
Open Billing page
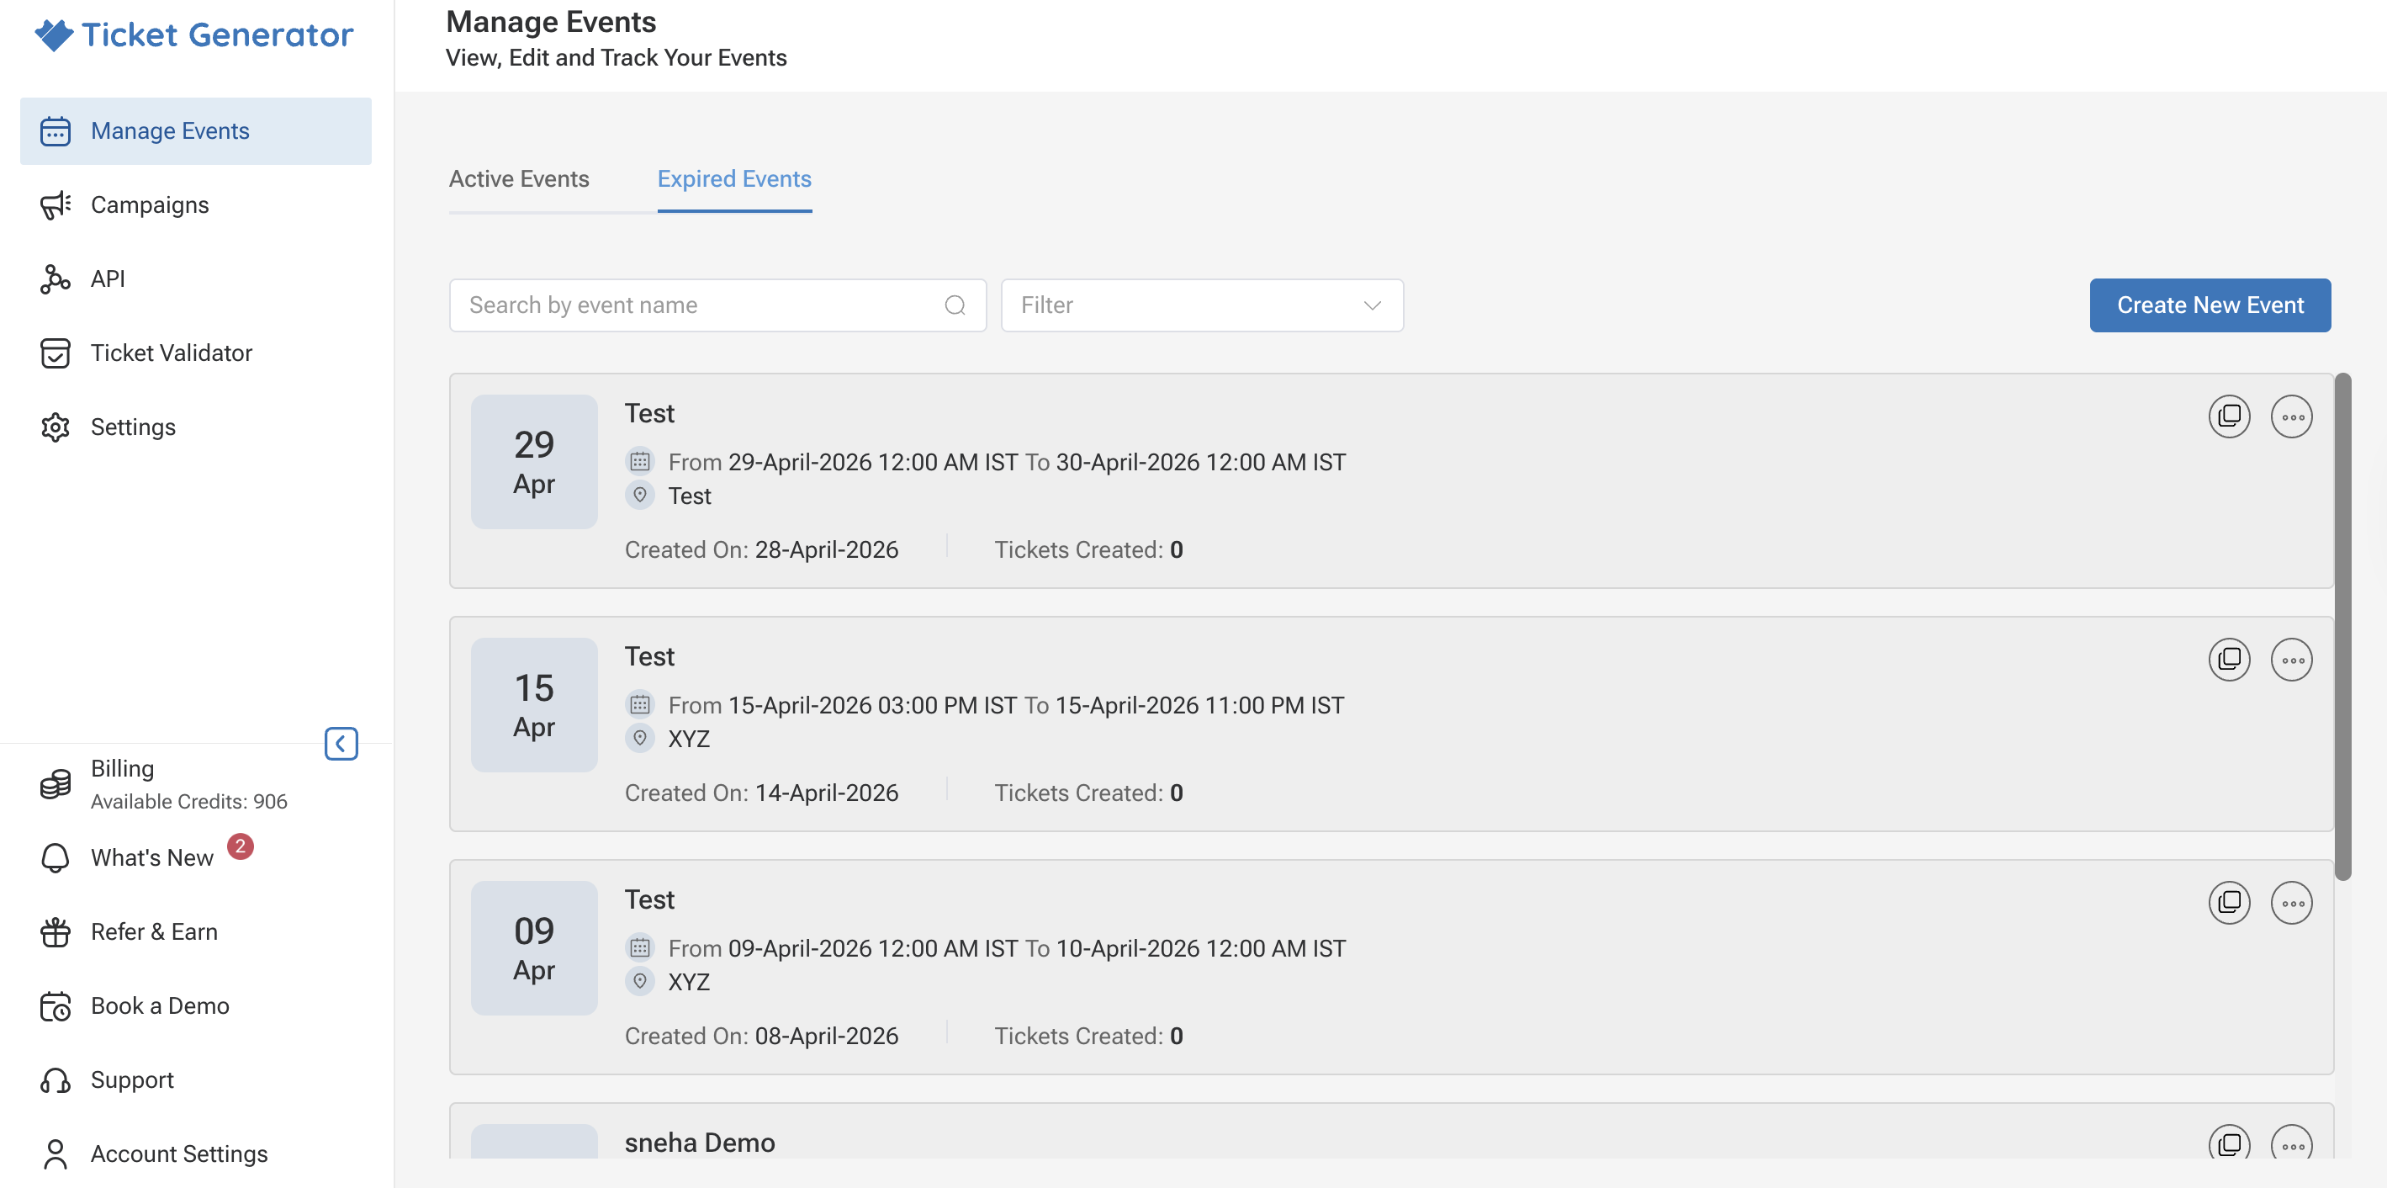click(x=122, y=768)
